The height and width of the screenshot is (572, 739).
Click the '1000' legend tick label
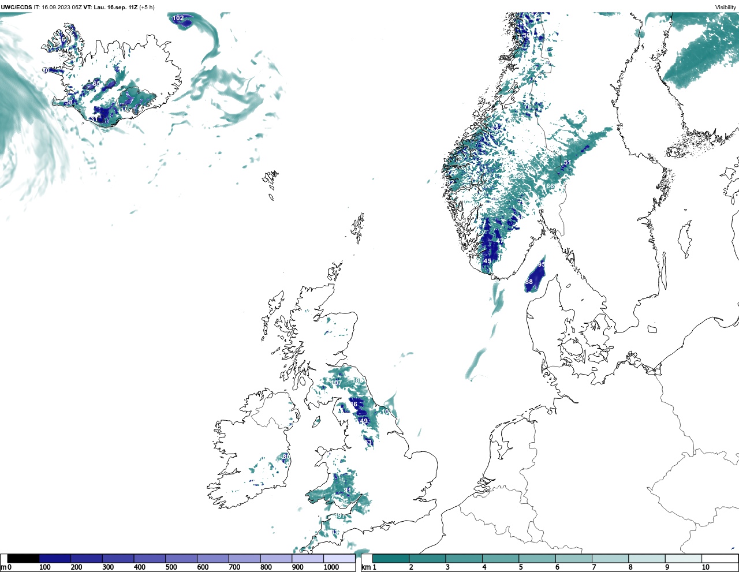(x=331, y=567)
